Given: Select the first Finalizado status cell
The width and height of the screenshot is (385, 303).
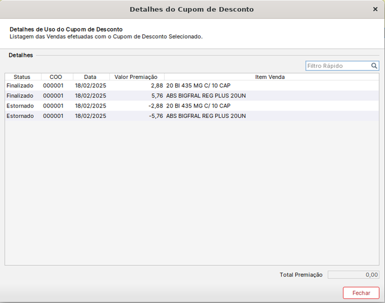Looking at the screenshot, I should tap(20, 86).
